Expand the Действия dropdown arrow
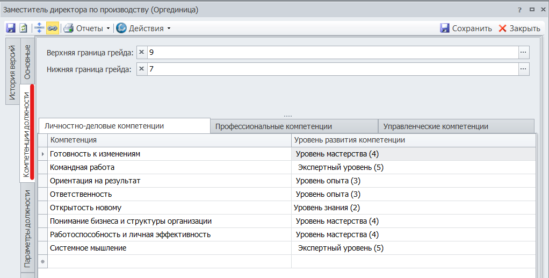Screen dimensions: 549x278 tap(169, 28)
